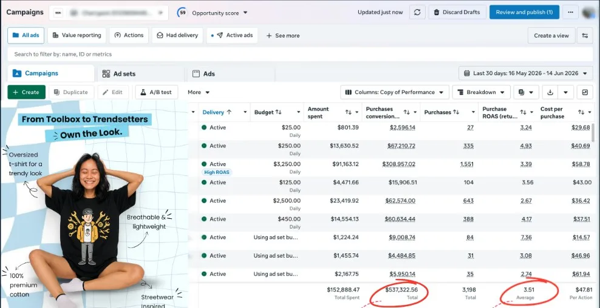
Task: Click the $537,322.56 total value
Action: tap(401, 290)
